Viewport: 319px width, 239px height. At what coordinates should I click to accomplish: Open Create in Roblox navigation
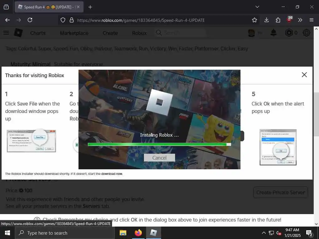pos(110,33)
